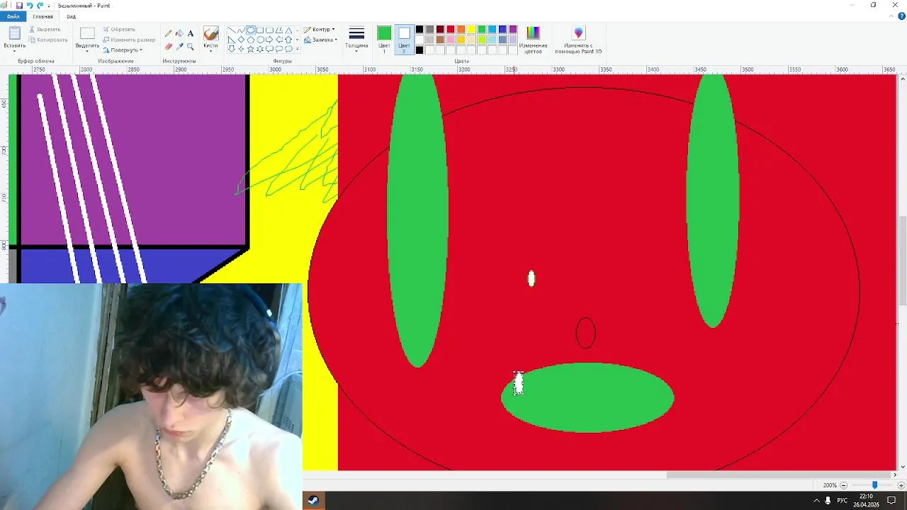Open the Кисти brushes tool
This screenshot has width=907, height=510.
click(x=210, y=39)
